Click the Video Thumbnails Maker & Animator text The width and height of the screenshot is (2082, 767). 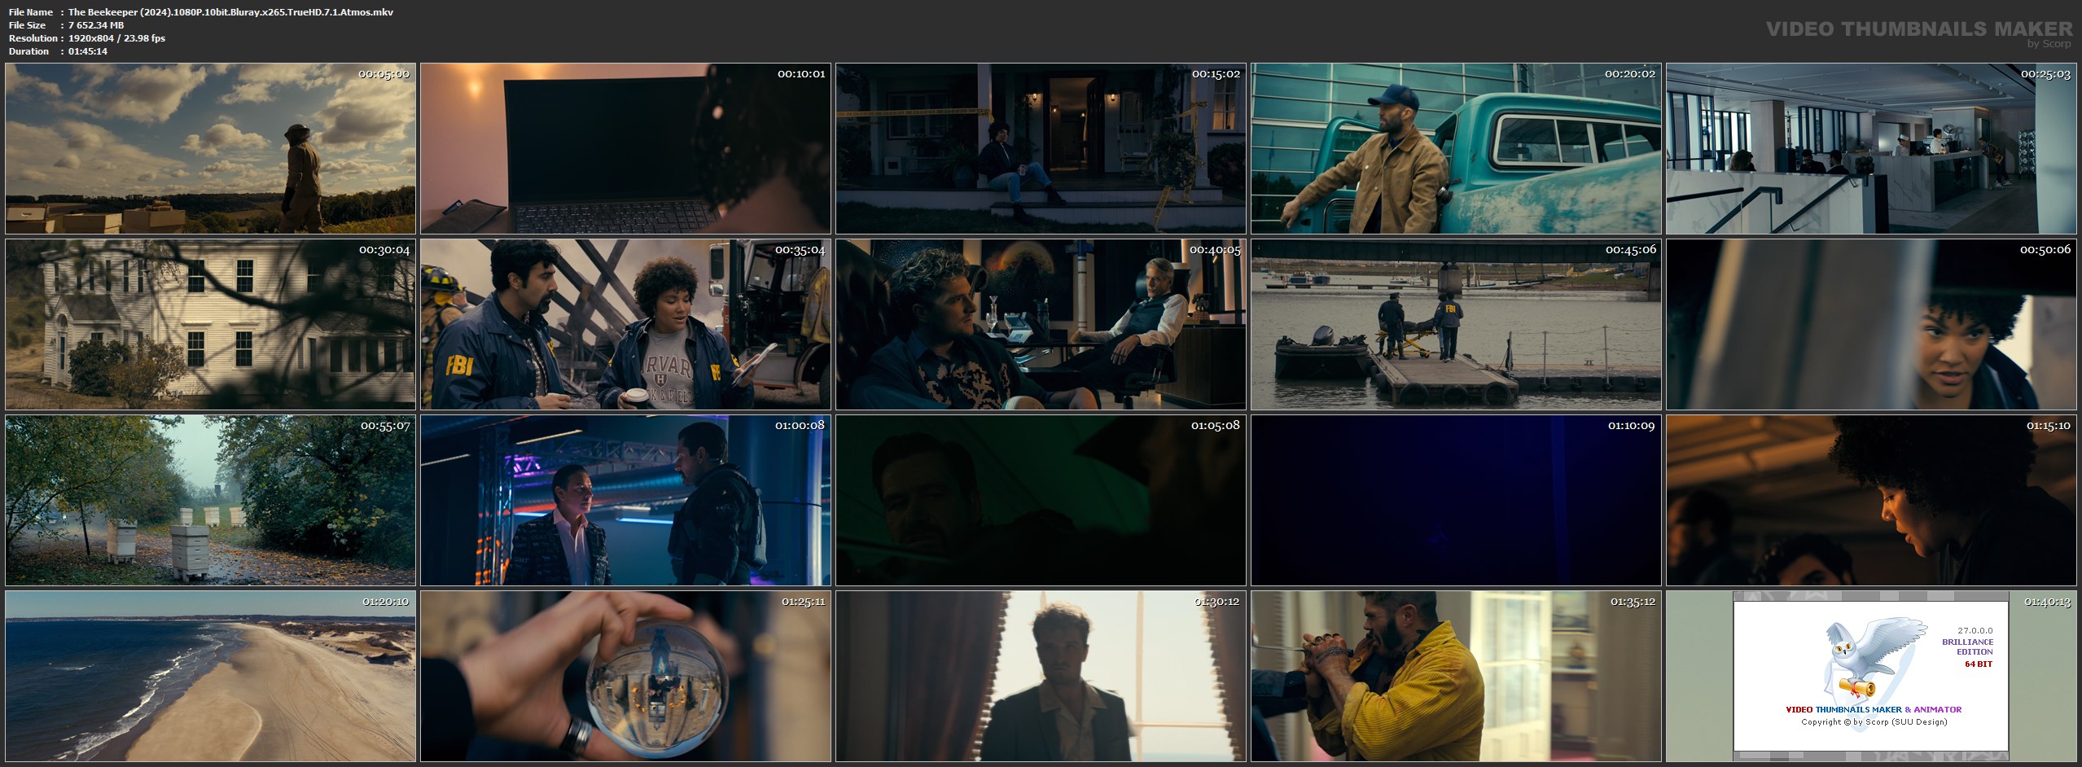1873,710
